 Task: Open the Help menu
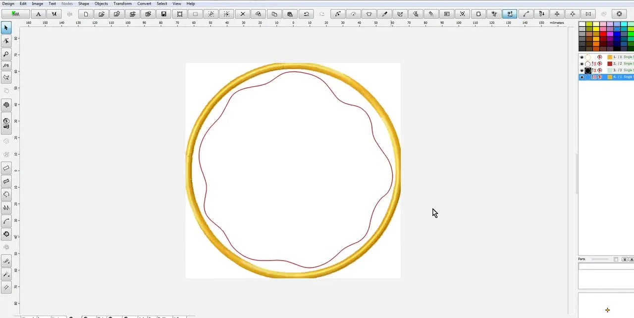tap(191, 3)
